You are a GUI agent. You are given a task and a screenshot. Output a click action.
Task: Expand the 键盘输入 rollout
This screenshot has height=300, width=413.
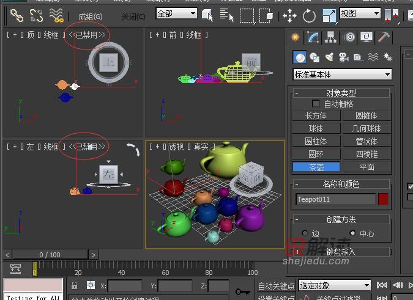point(341,252)
